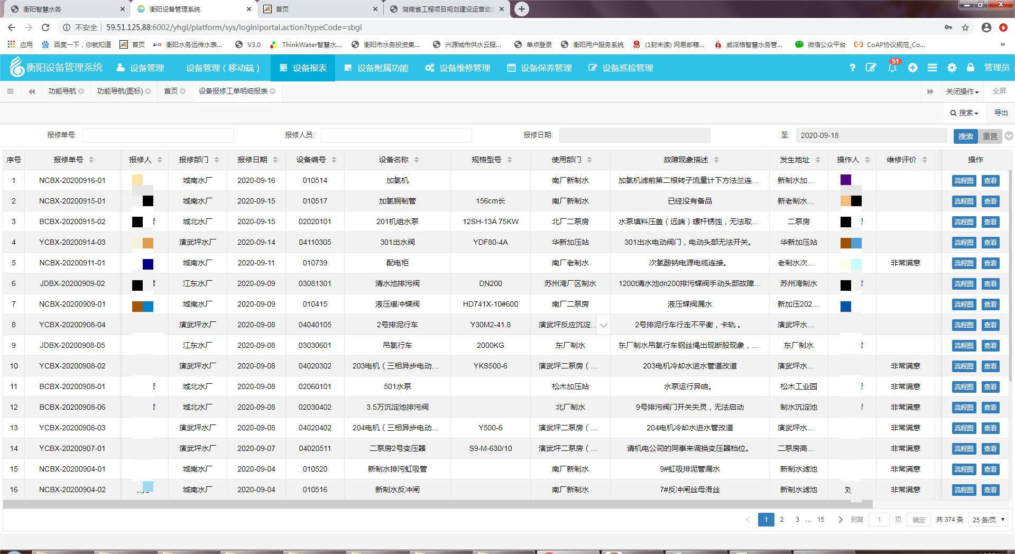Select the 功能导航(图标) tab
The image size is (1015, 554).
pyautogui.click(x=120, y=91)
